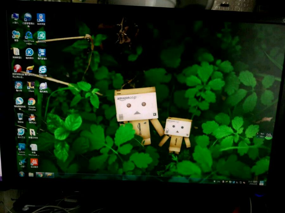The height and width of the screenshot is (213, 285).
Task: Open the red ball bank shortcut
Action: point(18,71)
